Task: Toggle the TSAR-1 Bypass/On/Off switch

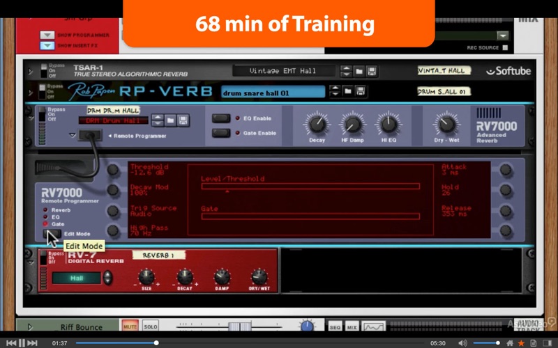Action: point(43,71)
